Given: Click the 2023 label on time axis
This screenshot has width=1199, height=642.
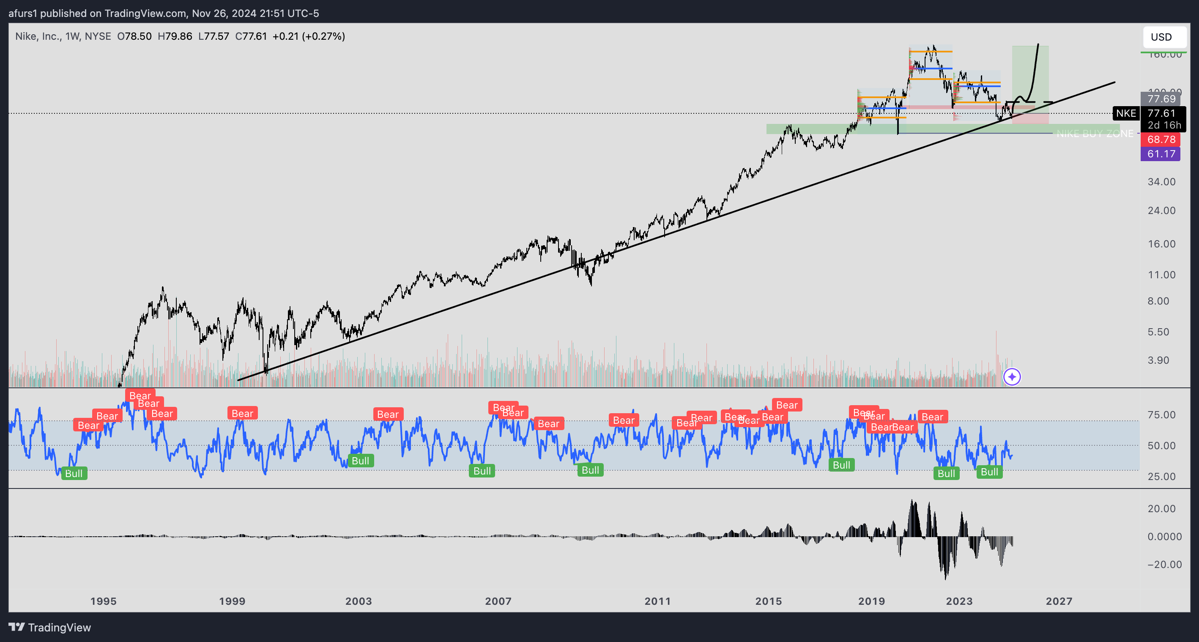Looking at the screenshot, I should (959, 601).
